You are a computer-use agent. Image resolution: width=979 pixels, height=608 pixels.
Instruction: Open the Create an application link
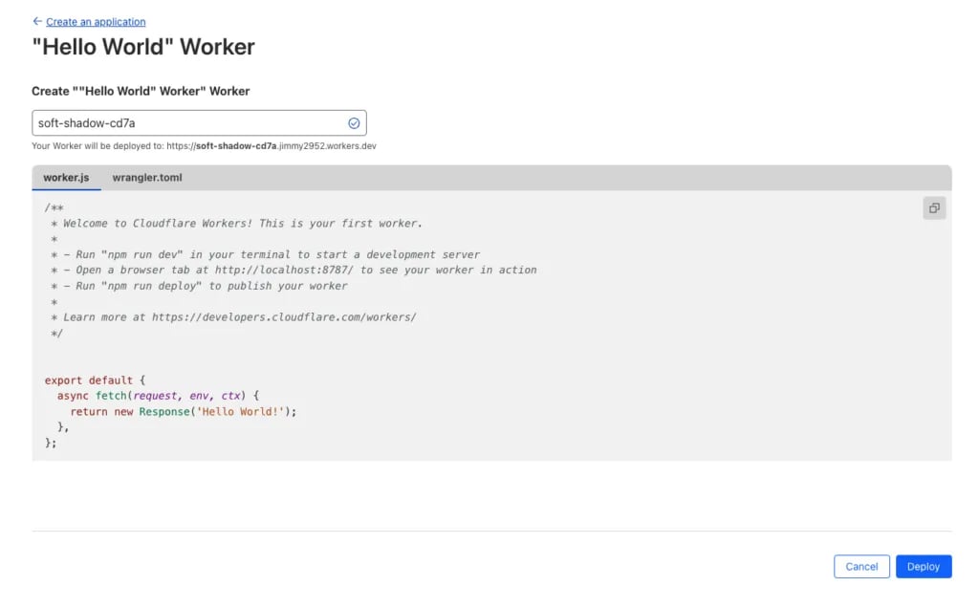coord(96,22)
